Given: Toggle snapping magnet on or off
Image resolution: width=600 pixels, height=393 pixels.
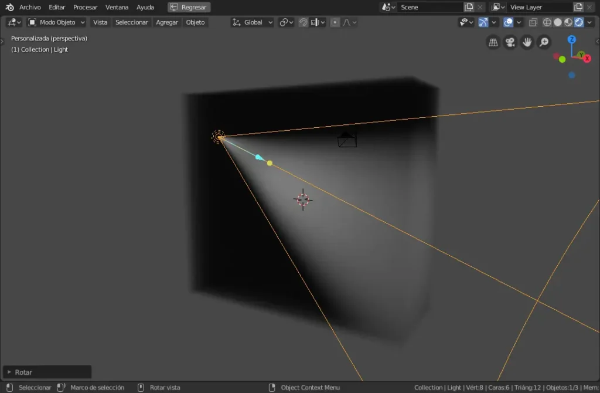Looking at the screenshot, I should click(x=303, y=22).
